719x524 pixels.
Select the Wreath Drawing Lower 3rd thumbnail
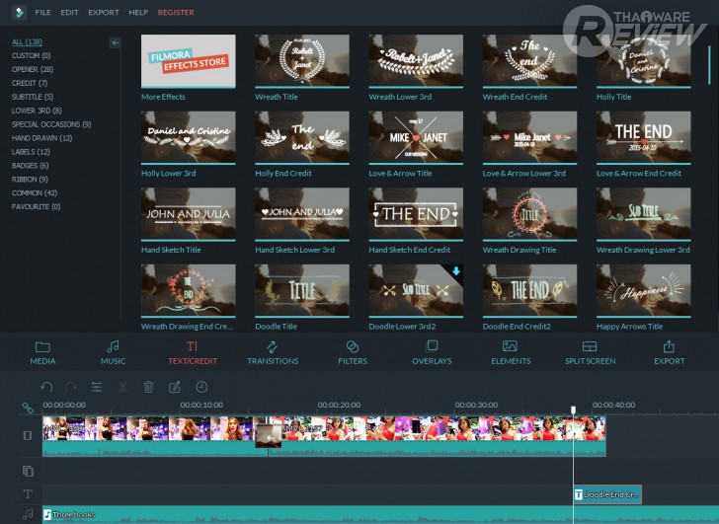(x=643, y=214)
